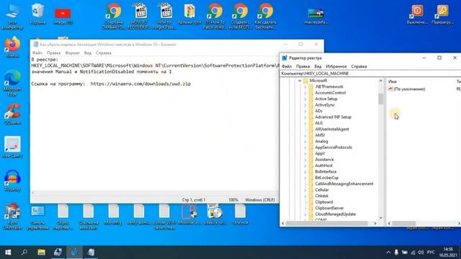Viewport: 461px width, 259px height.
Task: Open the volume tray icon
Action: 421,253
